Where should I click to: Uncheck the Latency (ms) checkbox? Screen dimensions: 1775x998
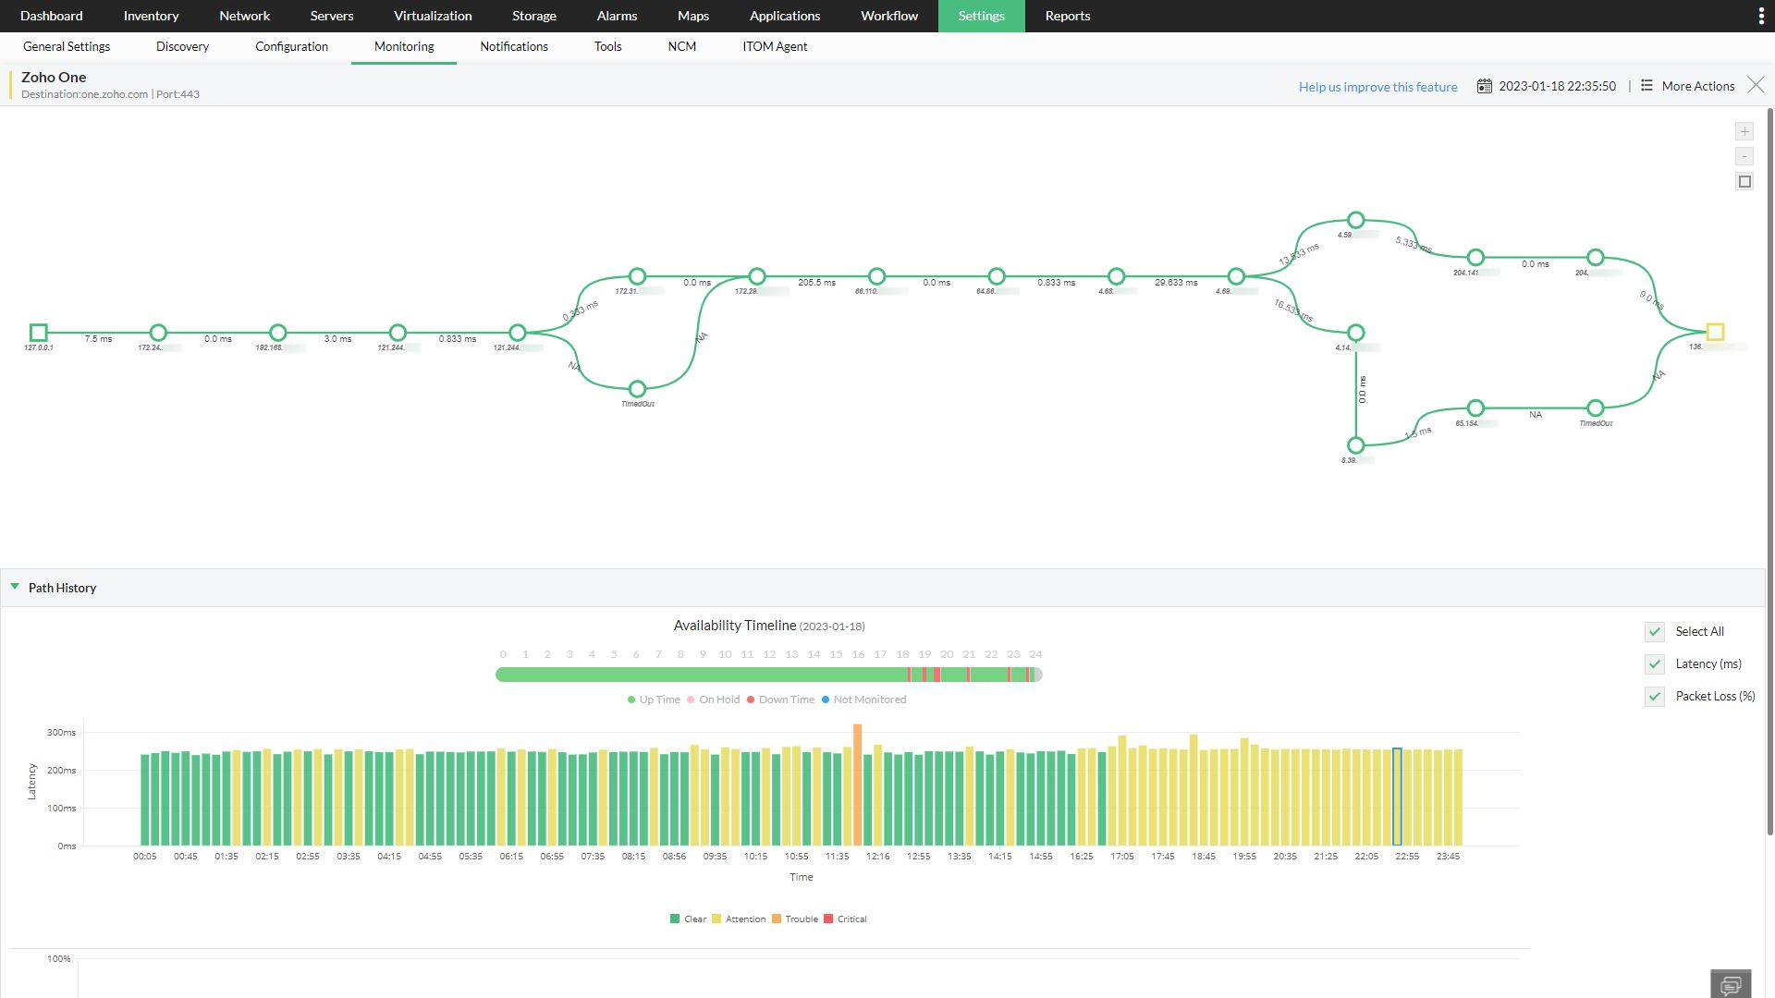tap(1655, 664)
